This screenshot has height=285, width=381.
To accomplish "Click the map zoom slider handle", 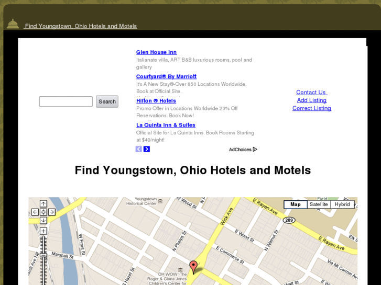I will [x=43, y=255].
